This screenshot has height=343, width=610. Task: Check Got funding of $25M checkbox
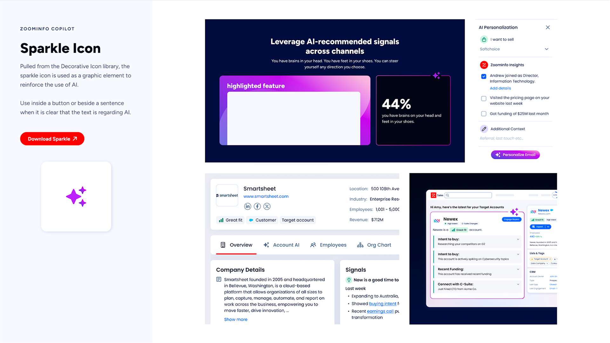click(484, 114)
